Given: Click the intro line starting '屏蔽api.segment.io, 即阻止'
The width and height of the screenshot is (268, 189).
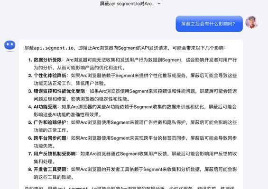Looking at the screenshot, I should [125, 48].
